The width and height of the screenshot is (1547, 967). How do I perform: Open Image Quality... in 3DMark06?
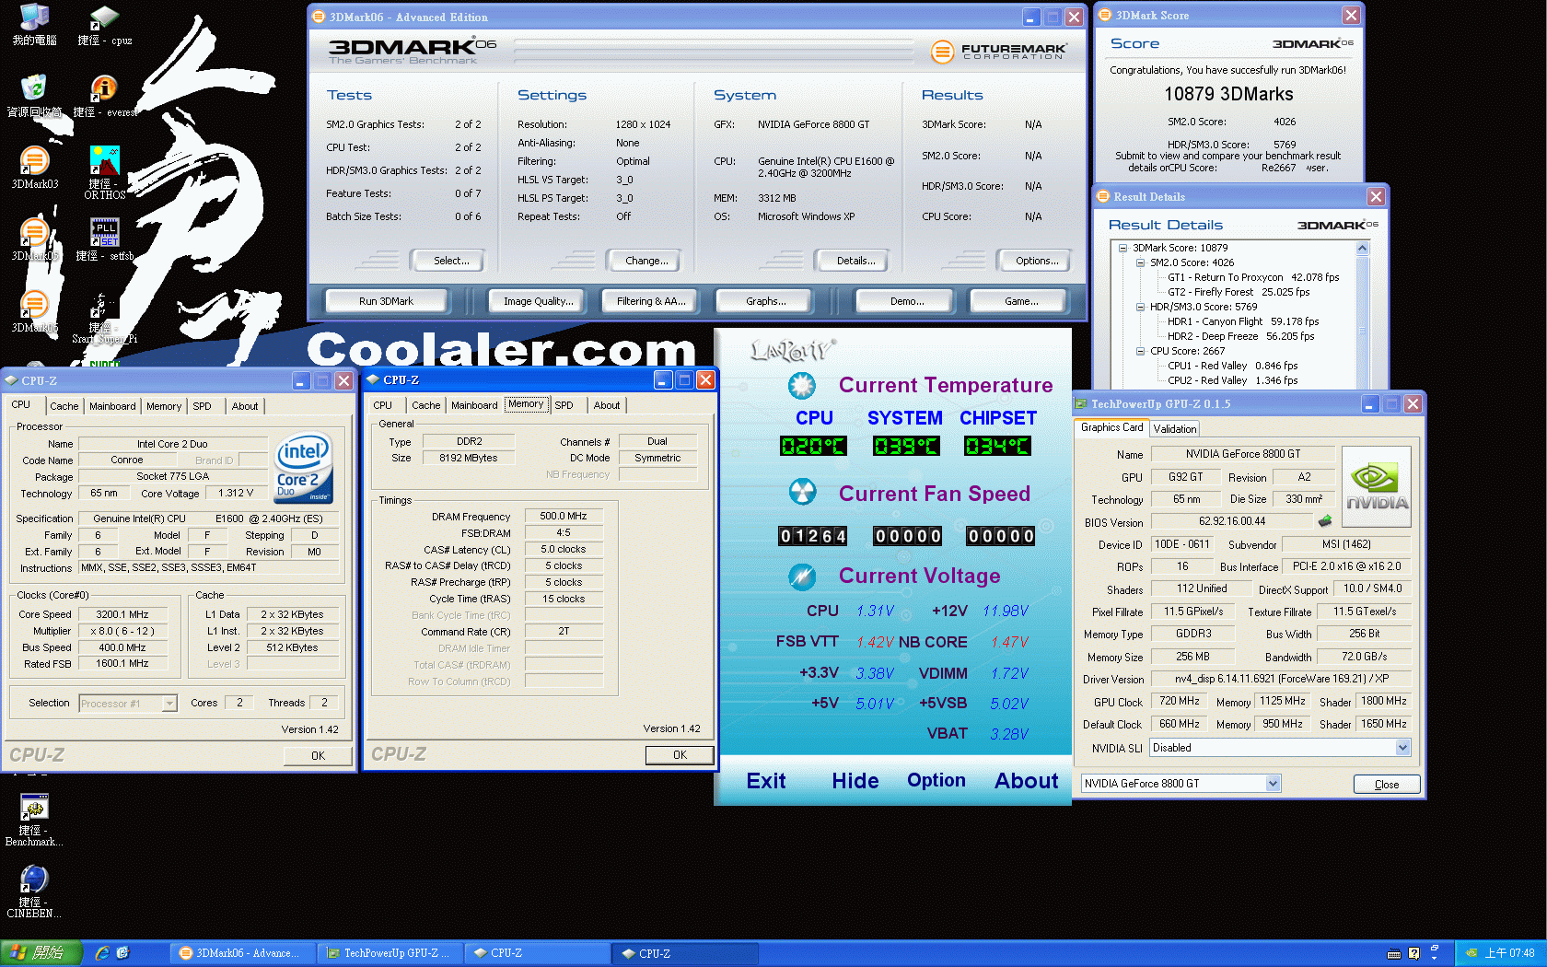(538, 301)
